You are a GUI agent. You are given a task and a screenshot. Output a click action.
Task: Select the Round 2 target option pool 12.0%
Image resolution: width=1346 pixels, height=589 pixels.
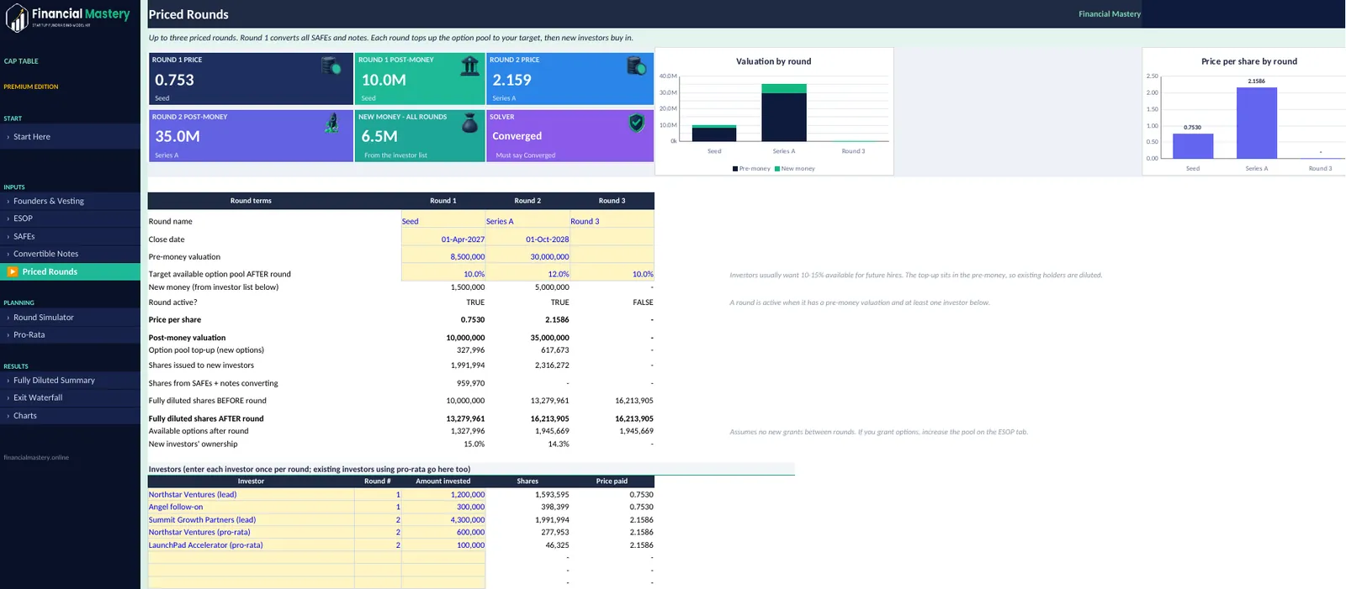(527, 274)
